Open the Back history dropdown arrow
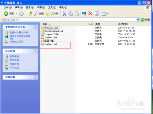Screen dimensions: 153x114 16,13
